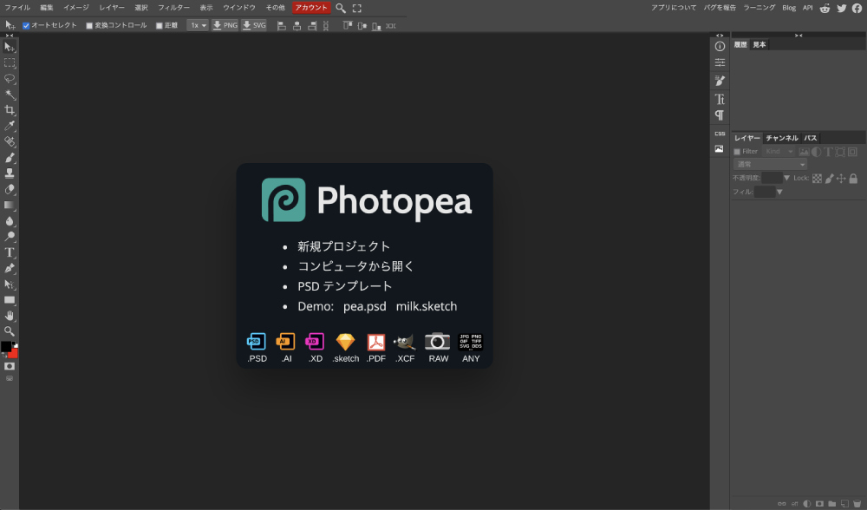The image size is (867, 510).
Task: Click the red background color swatch
Action: point(14,354)
